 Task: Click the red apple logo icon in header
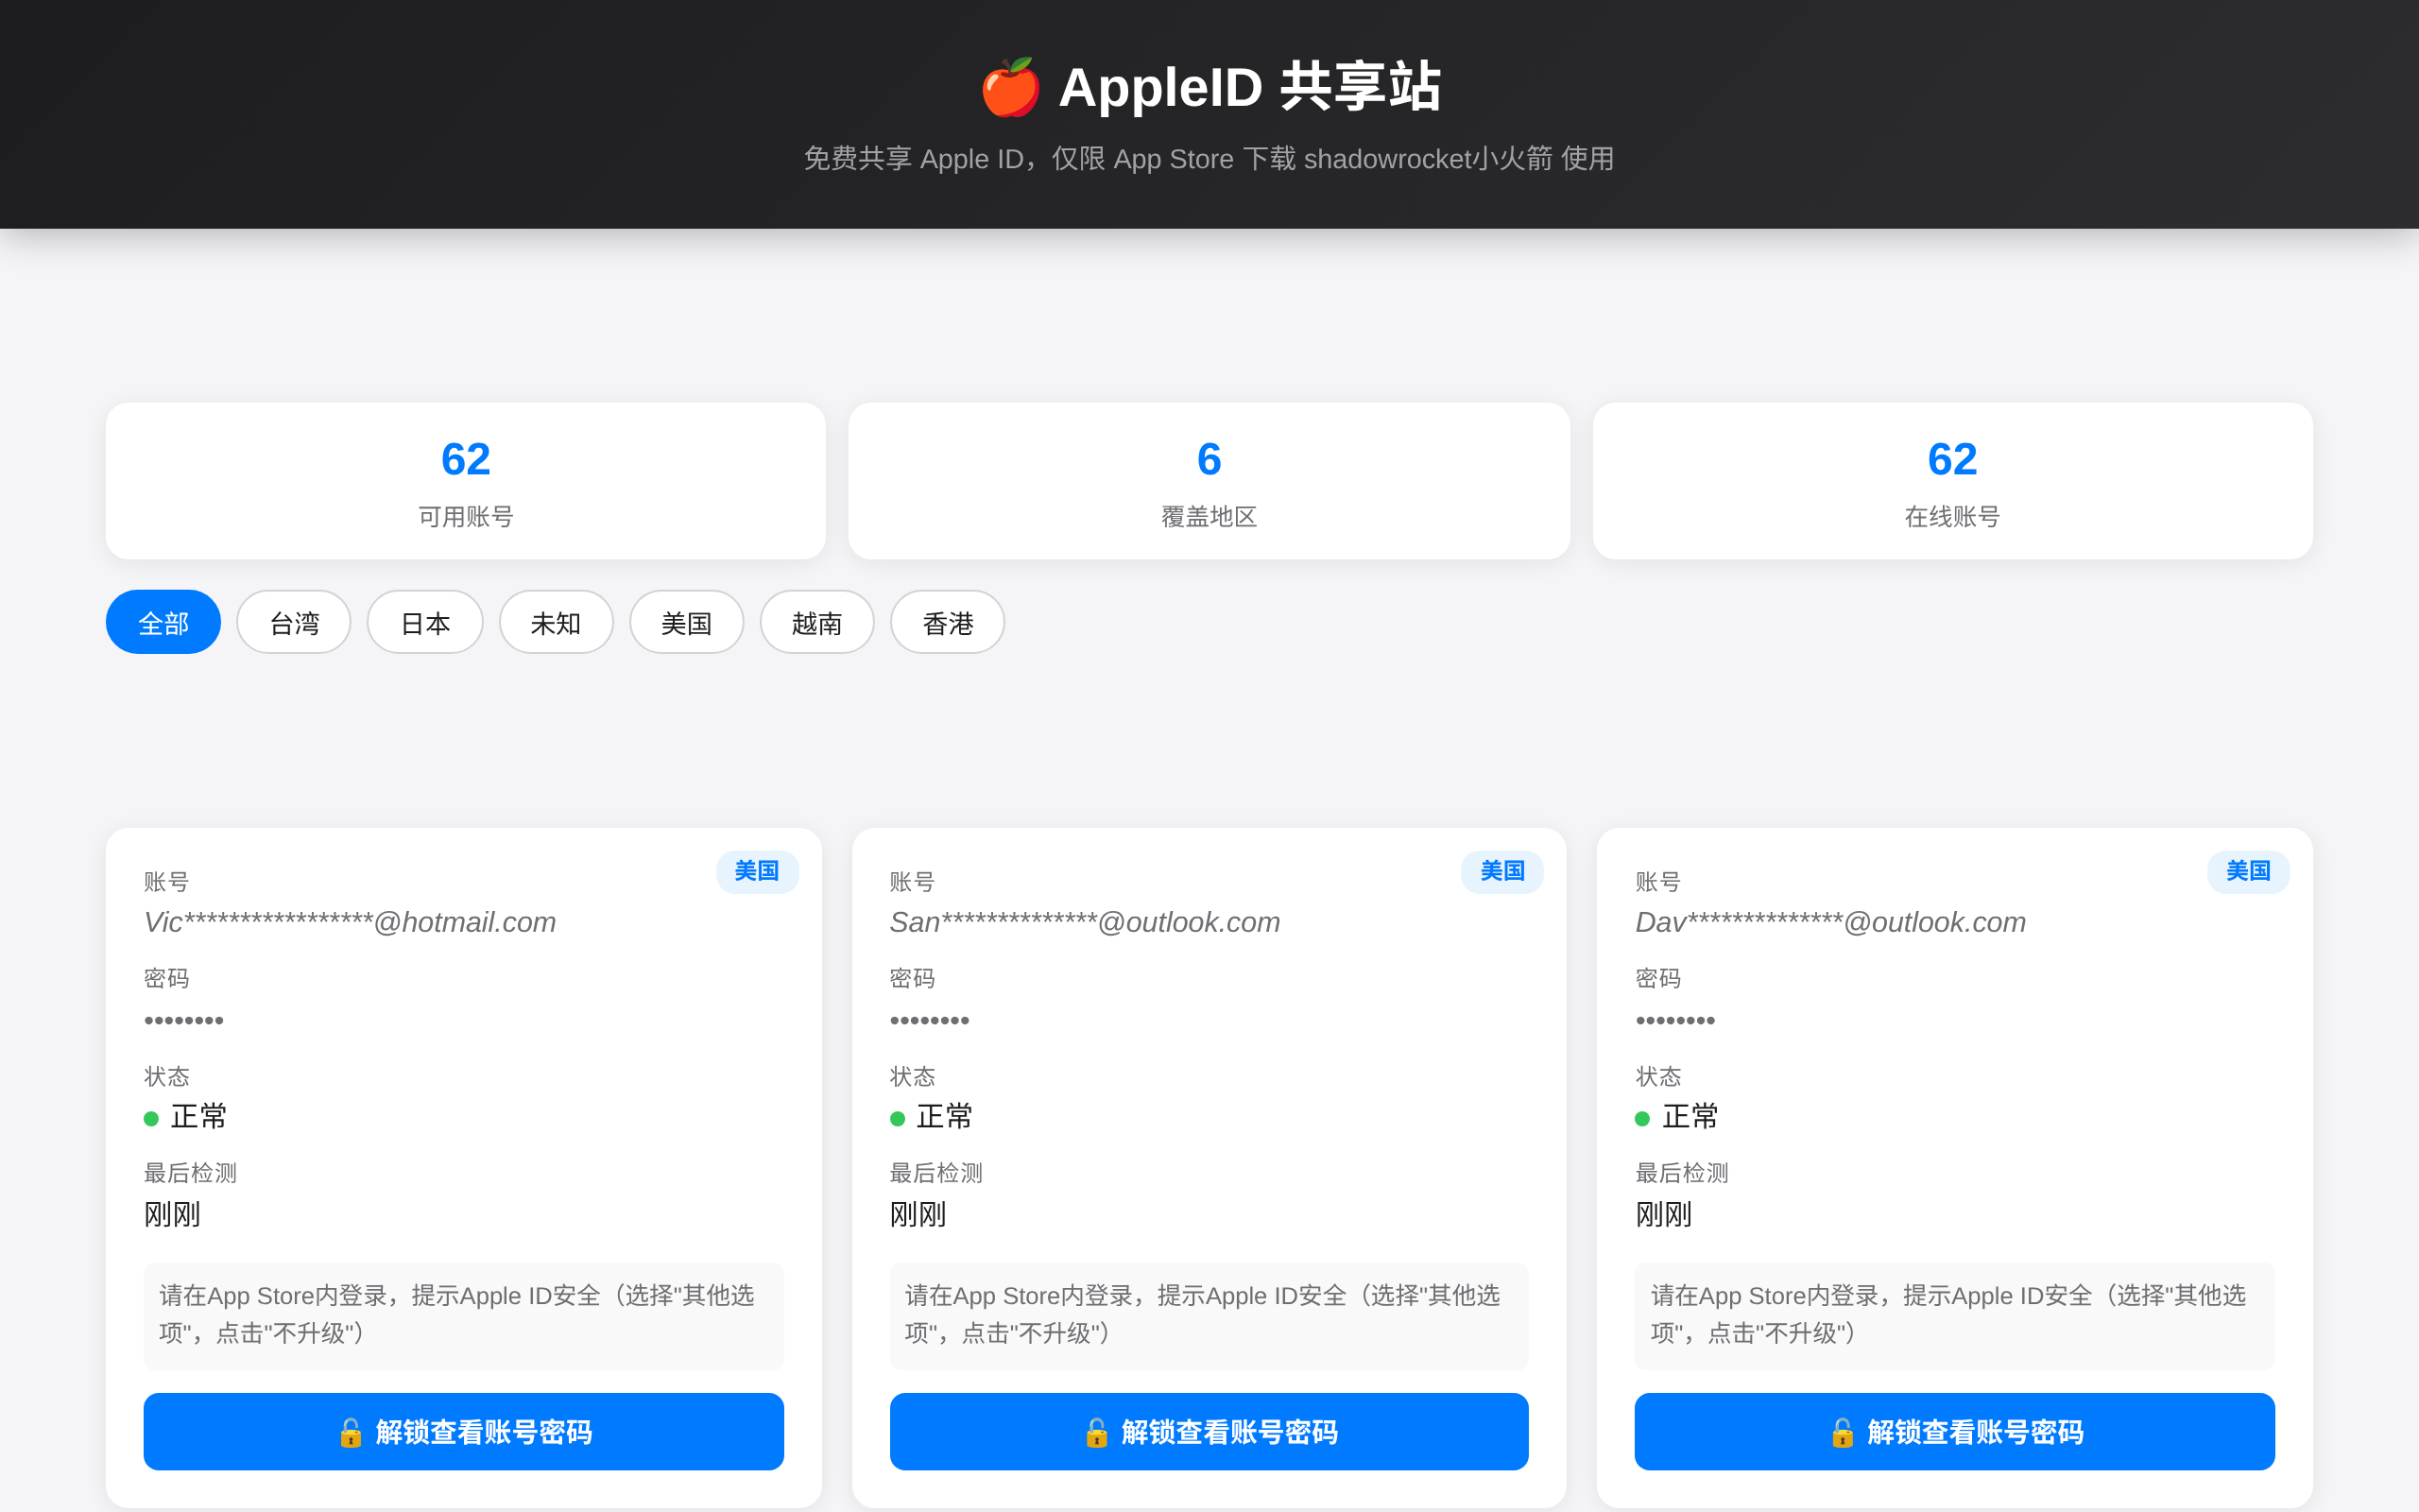coord(1010,87)
